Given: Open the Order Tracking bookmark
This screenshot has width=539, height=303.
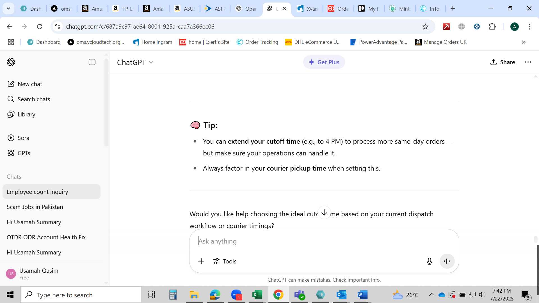Looking at the screenshot, I should [257, 42].
